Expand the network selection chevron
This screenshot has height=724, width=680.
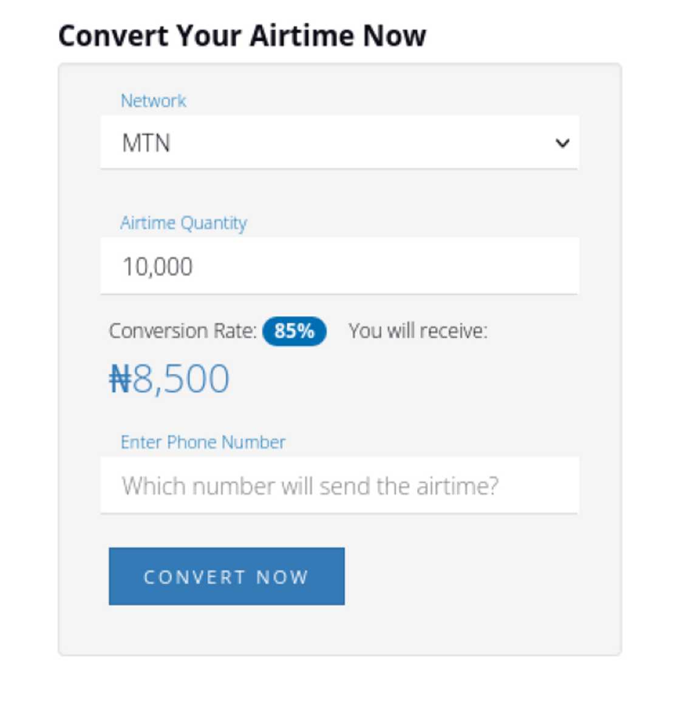pyautogui.click(x=563, y=142)
